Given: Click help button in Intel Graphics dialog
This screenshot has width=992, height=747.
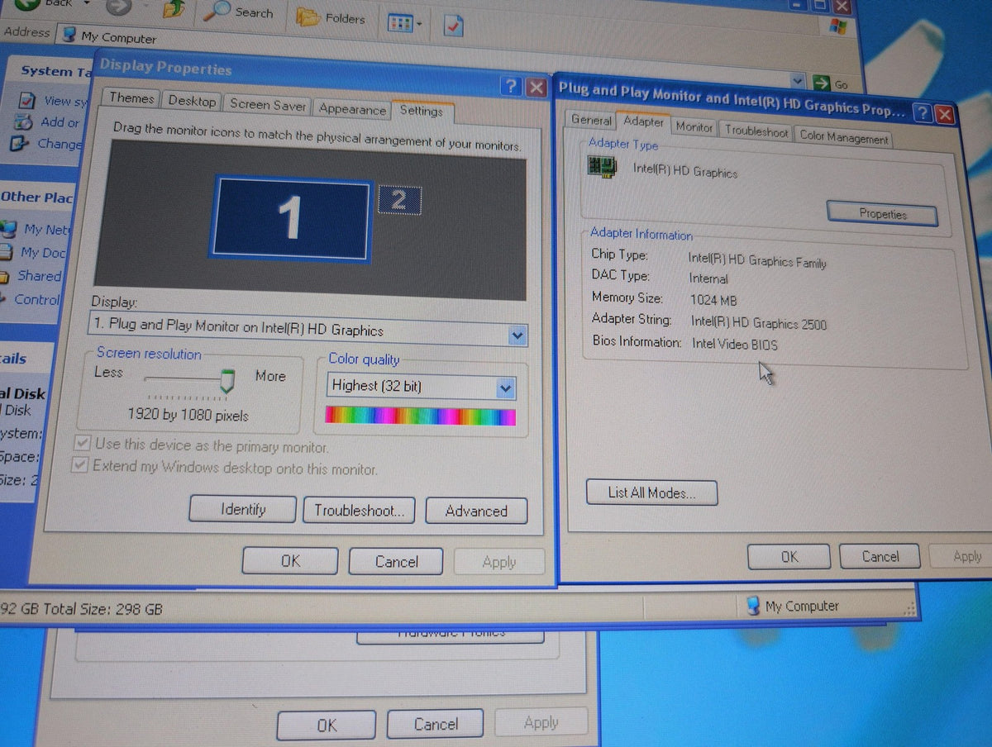Looking at the screenshot, I should [x=923, y=113].
